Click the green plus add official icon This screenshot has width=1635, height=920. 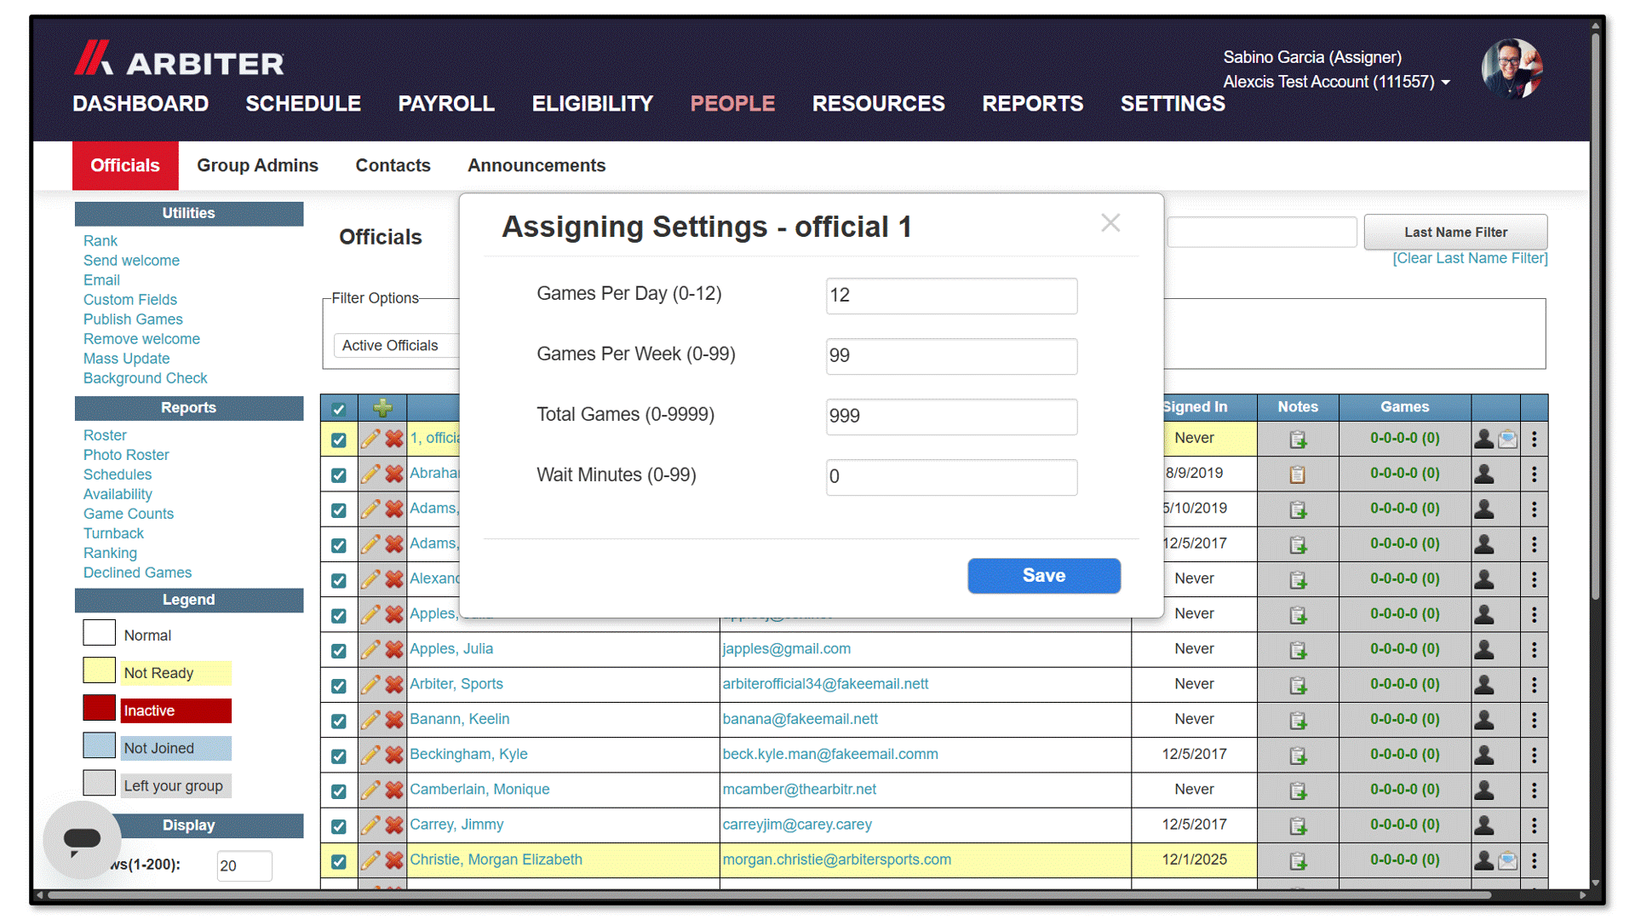tap(382, 408)
